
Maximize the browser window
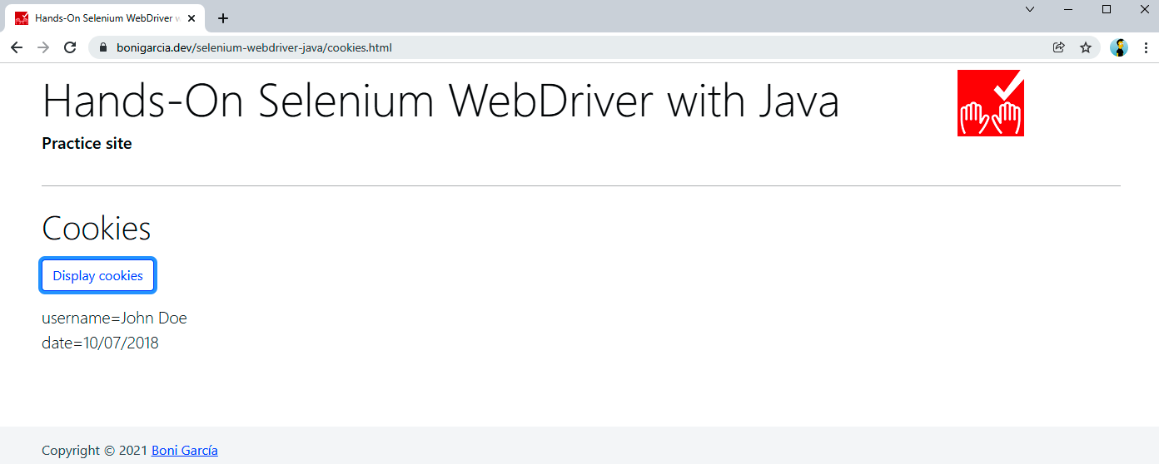point(1107,9)
